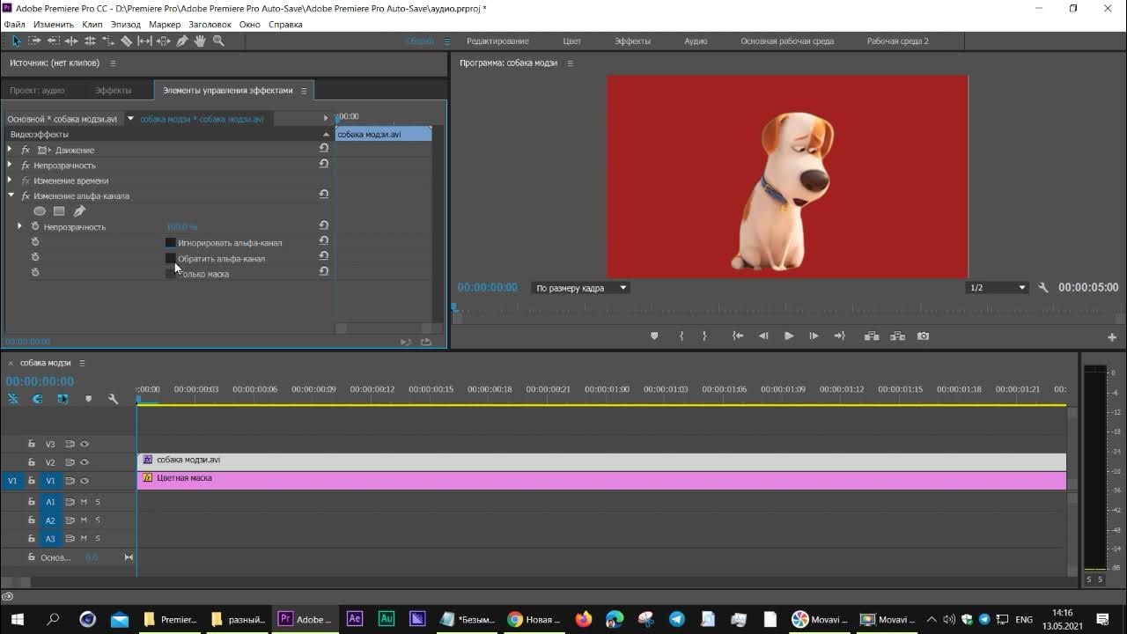
Task: Collapse Видеоэффекты section arrow
Action: point(327,135)
